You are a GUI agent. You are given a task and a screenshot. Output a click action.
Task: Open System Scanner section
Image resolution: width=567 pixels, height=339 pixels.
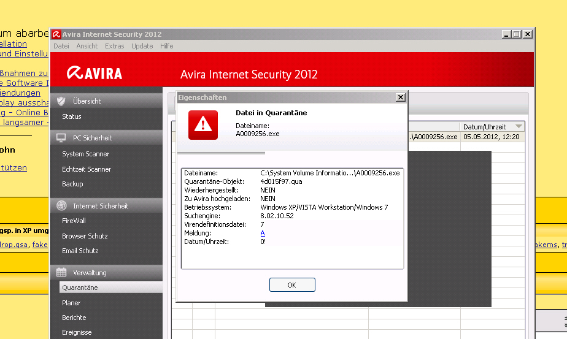point(86,154)
